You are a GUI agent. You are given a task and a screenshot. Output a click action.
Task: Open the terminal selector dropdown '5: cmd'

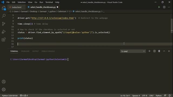tap(133, 51)
